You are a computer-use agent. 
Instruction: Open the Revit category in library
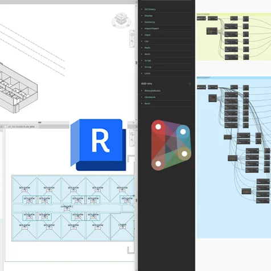point(147,54)
